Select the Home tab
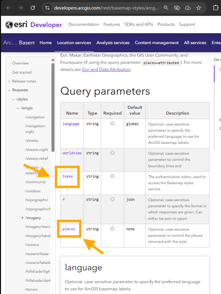Screen dimensions: 221x294 [45, 43]
